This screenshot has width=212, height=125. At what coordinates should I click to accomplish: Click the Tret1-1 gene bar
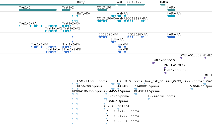pyautogui.click(x=38, y=10)
